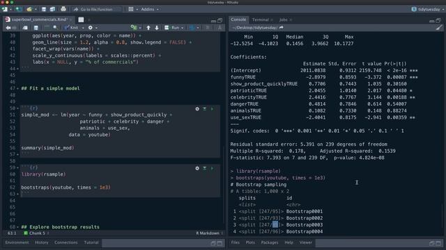Open the History tab
The width and height of the screenshot is (446, 250).
click(x=42, y=242)
